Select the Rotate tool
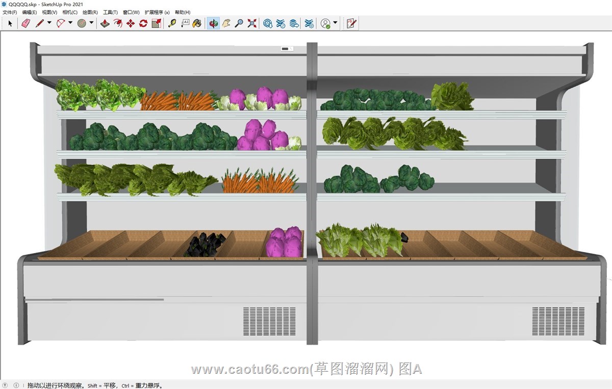The width and height of the screenshot is (612, 389). tap(143, 23)
